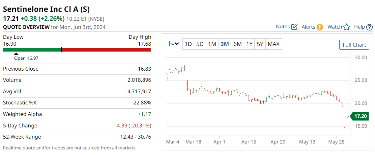This screenshot has height=155, width=375.
Task: Select the 1D chart range
Action: 188,44
